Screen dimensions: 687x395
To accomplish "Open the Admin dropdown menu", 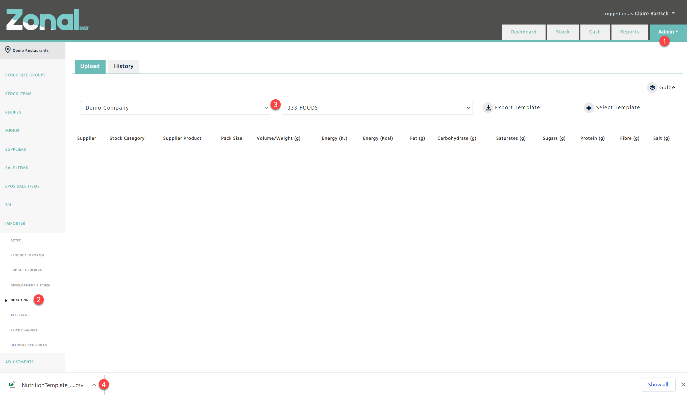I will coord(668,32).
